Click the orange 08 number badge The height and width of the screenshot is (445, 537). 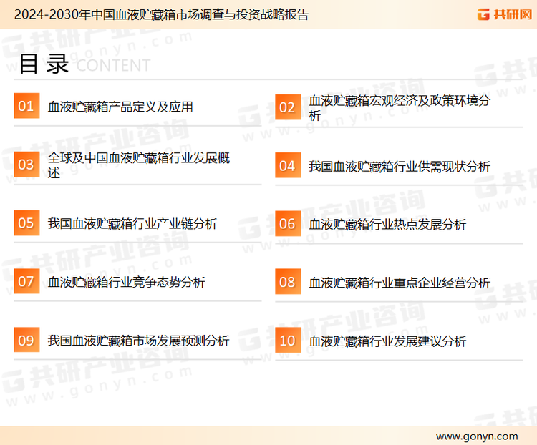point(288,282)
